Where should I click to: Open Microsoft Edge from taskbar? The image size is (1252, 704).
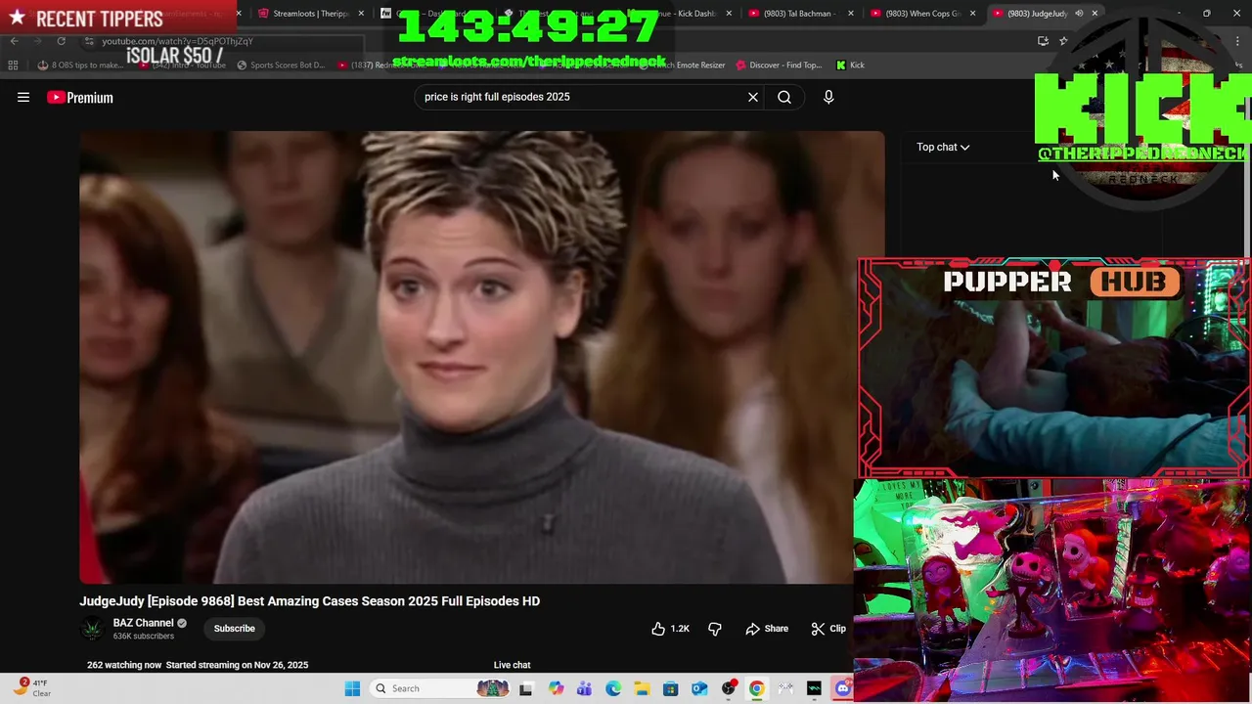coord(613,688)
